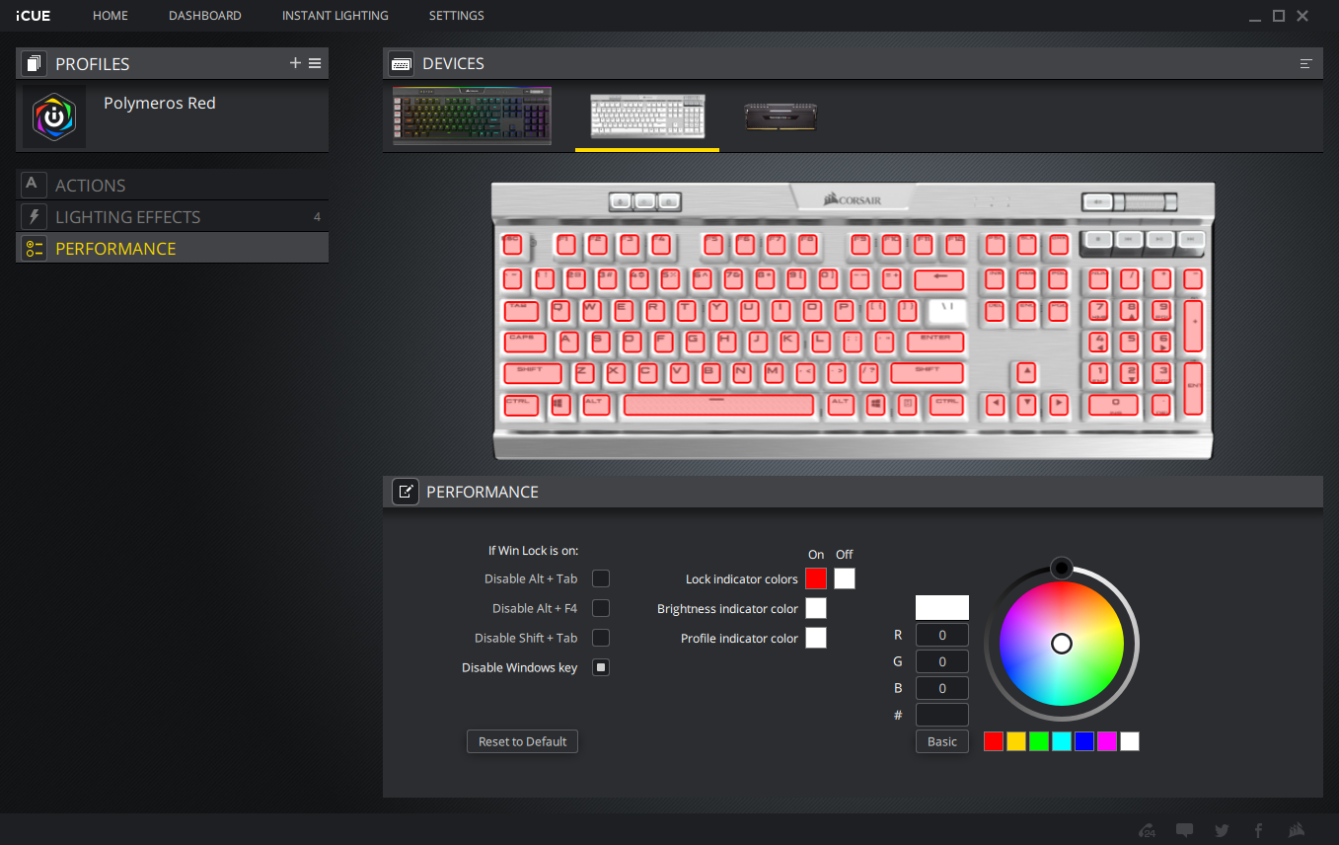Click the Polymeros Red profile icon
Viewport: 1339px width, 845px height.
pos(54,117)
